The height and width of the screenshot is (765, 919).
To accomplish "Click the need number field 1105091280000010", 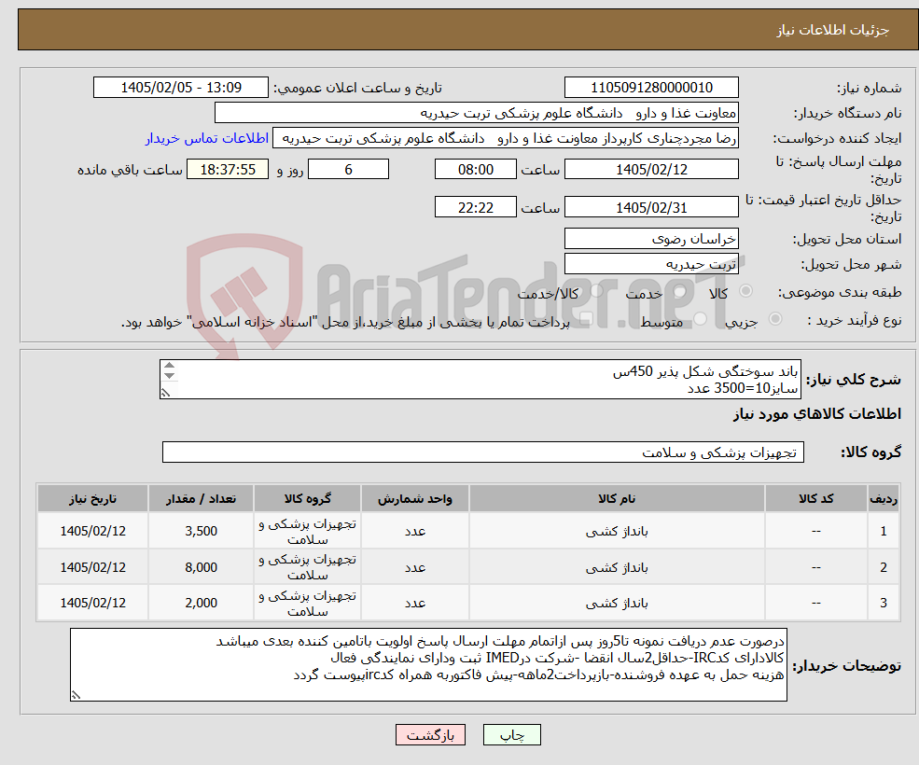I will (x=651, y=88).
